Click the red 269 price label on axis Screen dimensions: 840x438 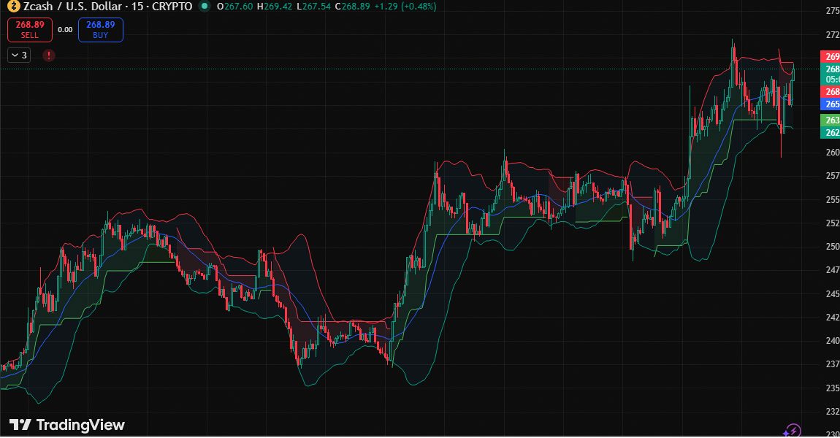[x=831, y=57]
